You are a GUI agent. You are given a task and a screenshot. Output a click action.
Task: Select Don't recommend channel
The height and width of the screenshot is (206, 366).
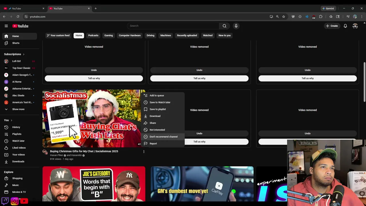pyautogui.click(x=163, y=137)
